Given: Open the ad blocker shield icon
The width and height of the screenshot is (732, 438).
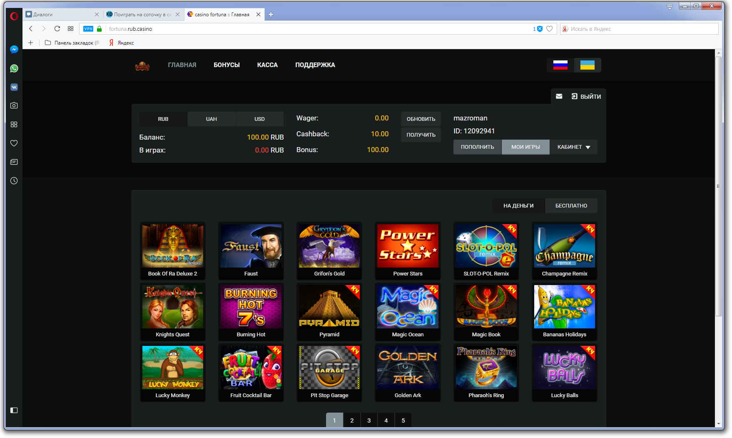Looking at the screenshot, I should [540, 29].
